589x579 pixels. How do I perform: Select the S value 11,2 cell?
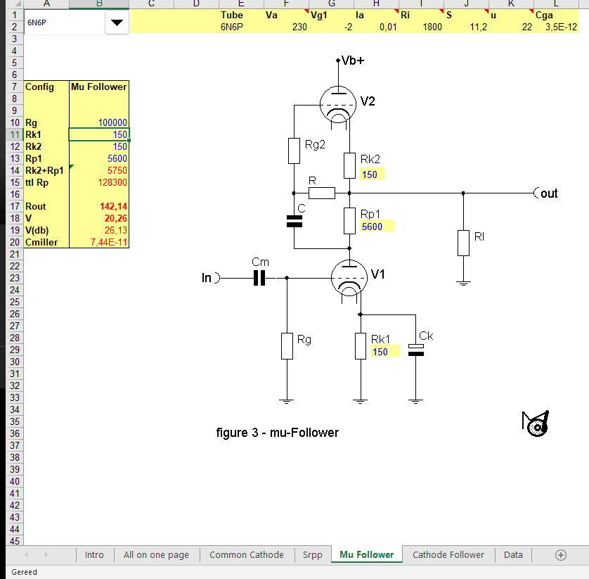[x=466, y=27]
